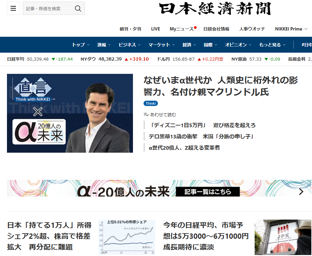Image resolution: width=312 pixels, height=256 pixels.
Task: Open Myニュース
Action: coord(182,29)
